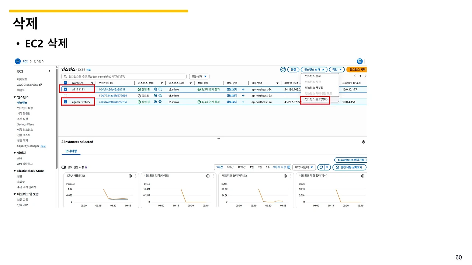Screen dimensions: 472x265
Task: Click info icon on CPU 사용률 chart
Action: tap(130, 176)
